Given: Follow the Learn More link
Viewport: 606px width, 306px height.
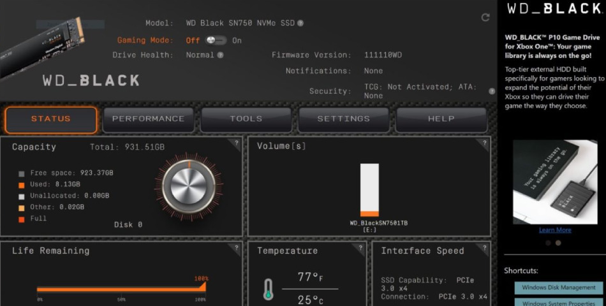Looking at the screenshot, I should click(x=555, y=230).
